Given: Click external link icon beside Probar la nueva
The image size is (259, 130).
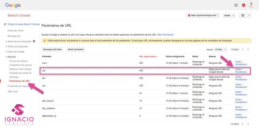Looking at the screenshot, I should pos(5,24).
